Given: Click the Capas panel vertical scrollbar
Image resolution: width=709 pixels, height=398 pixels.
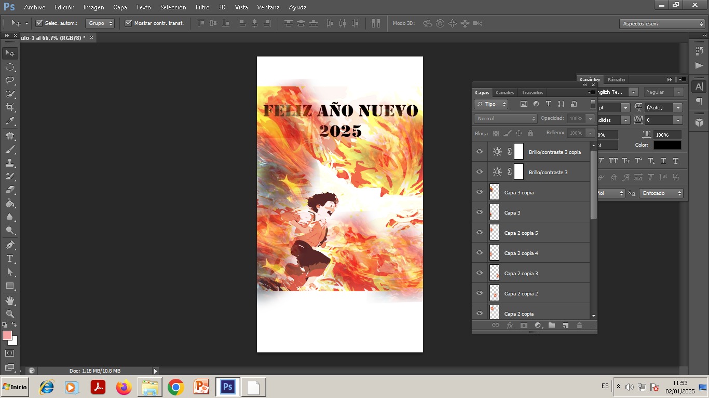Looking at the screenshot, I should pos(593,185).
